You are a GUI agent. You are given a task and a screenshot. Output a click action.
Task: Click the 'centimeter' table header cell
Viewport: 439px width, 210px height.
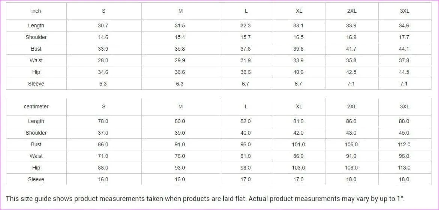[x=36, y=106]
